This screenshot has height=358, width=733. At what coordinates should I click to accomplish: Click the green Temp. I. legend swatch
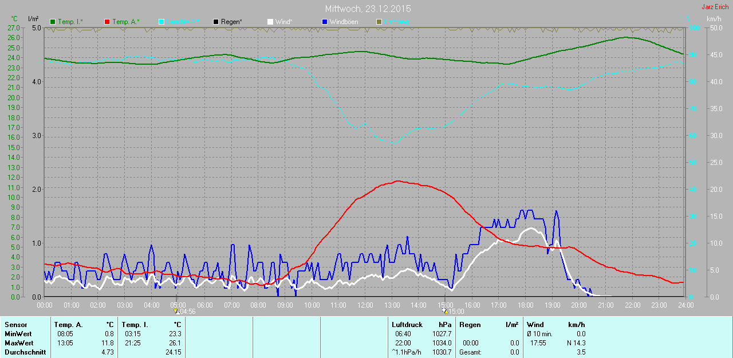[x=53, y=22]
